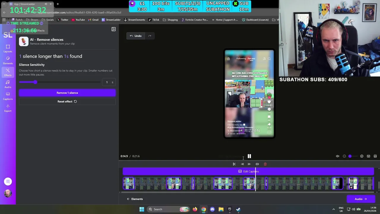Click Remove 1 silence button

tap(67, 93)
